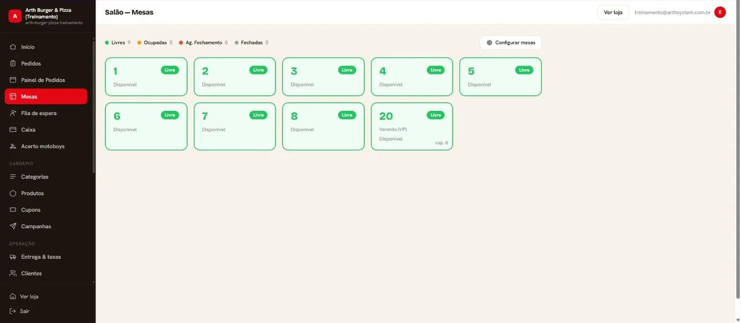This screenshot has height=323, width=741.
Task: Go to Painel de Pedidos
Action: 46,80
